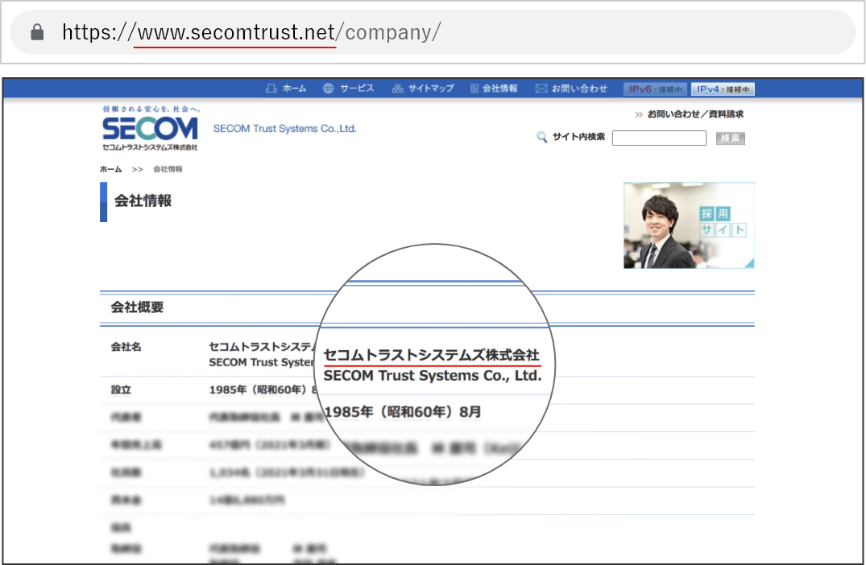Click the envelope icon beside お問い合わせ

541,89
